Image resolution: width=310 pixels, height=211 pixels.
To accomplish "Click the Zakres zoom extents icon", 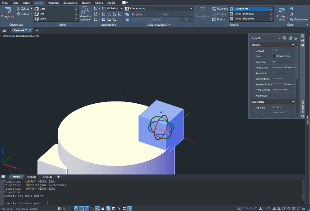I will [x=18, y=8].
